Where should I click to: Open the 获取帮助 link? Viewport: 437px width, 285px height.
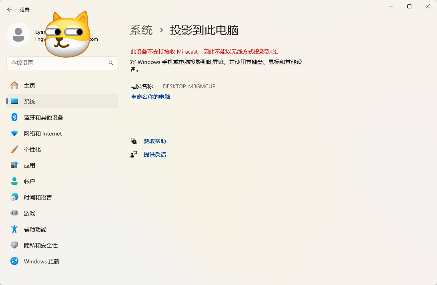[154, 141]
